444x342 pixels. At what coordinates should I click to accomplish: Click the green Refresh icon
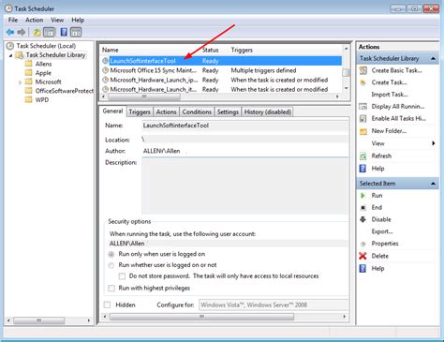(x=363, y=156)
